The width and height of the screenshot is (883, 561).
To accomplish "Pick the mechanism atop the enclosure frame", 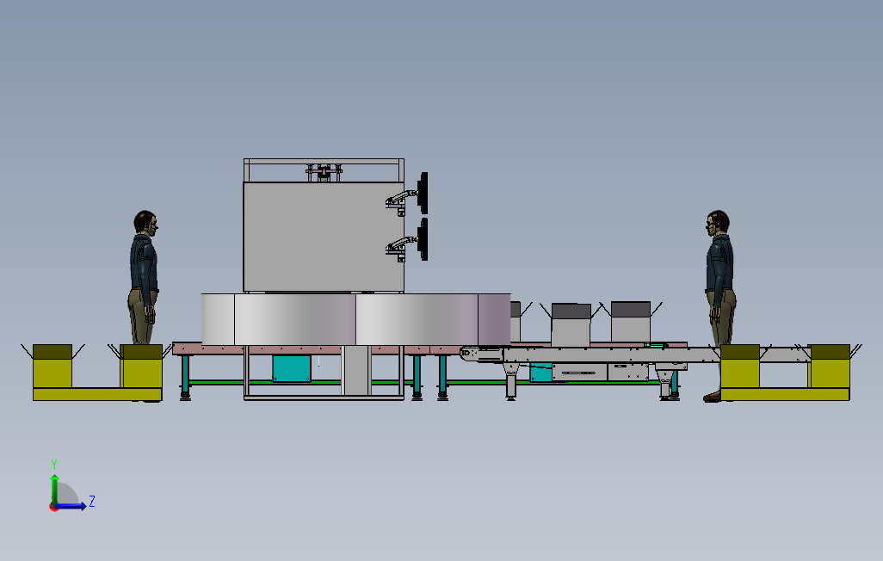I will 324,173.
